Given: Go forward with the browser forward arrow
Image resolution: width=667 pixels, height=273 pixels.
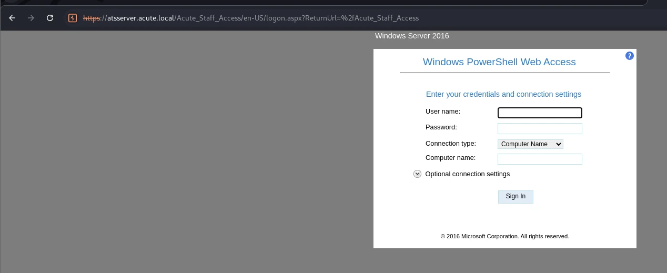Looking at the screenshot, I should click(31, 18).
